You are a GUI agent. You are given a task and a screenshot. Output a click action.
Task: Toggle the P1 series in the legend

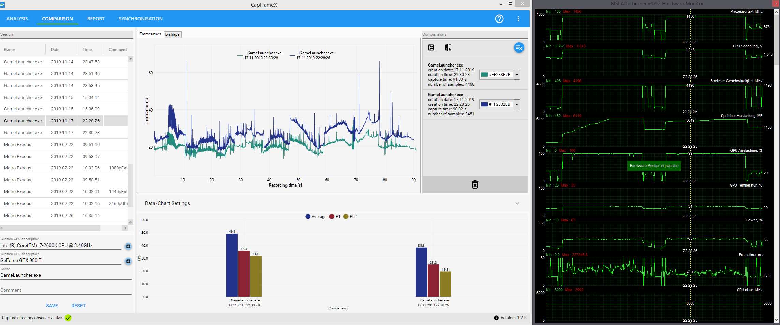pos(335,217)
